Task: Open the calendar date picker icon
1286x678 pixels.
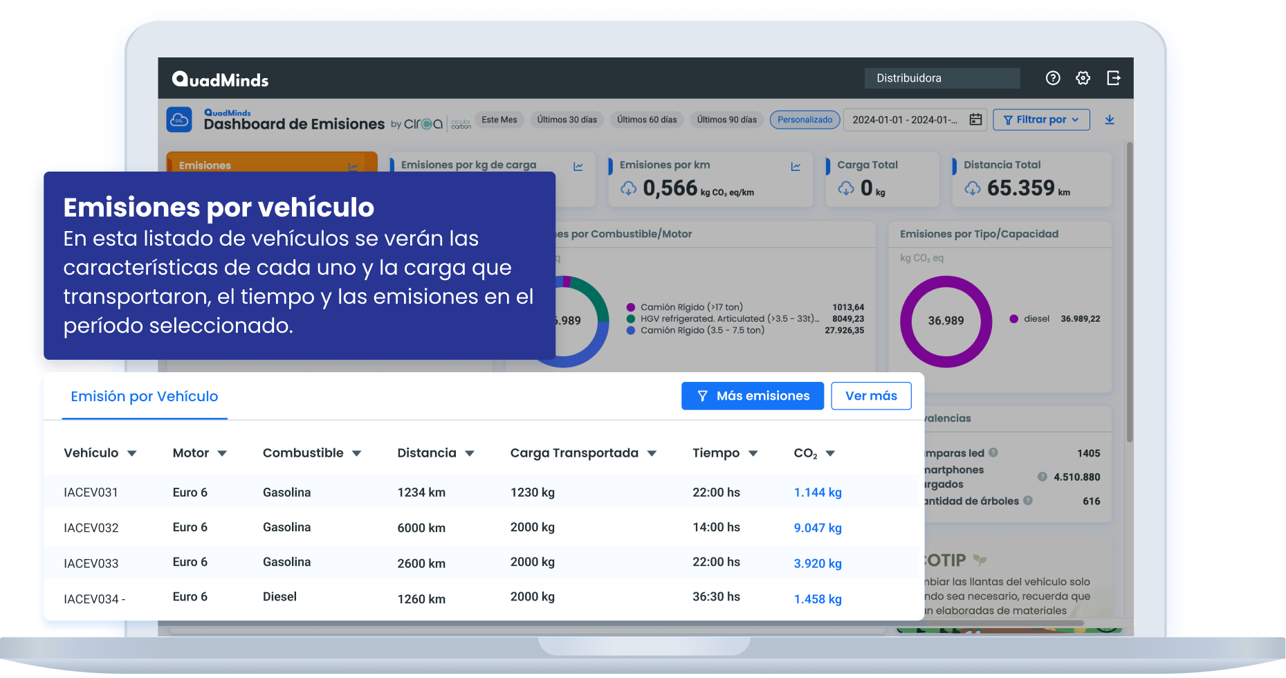Action: click(x=975, y=120)
